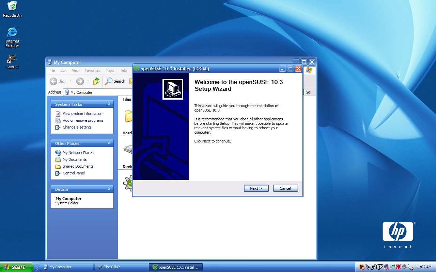Open the Help menu in My Computer
436x272 pixels.
(123, 70)
